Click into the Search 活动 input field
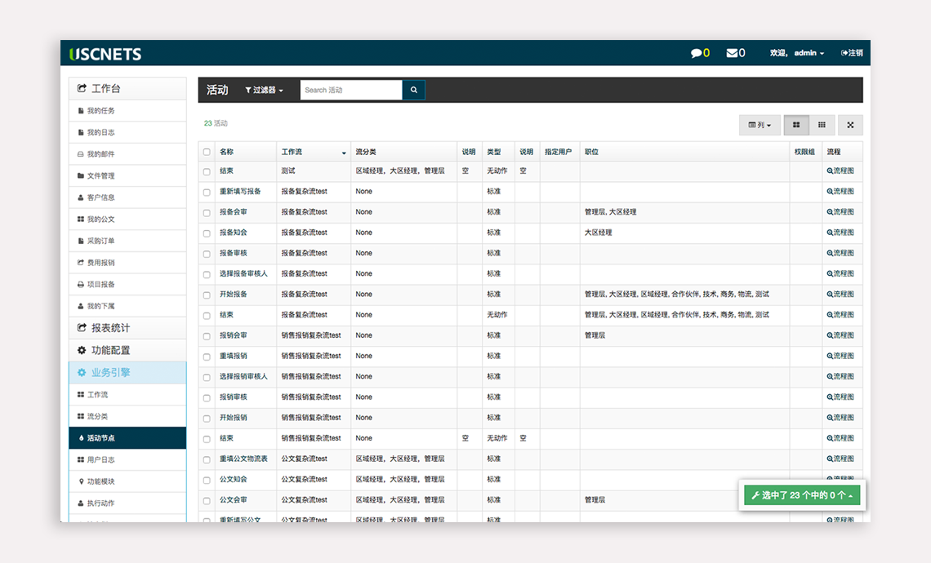Image resolution: width=931 pixels, height=563 pixels. click(351, 90)
